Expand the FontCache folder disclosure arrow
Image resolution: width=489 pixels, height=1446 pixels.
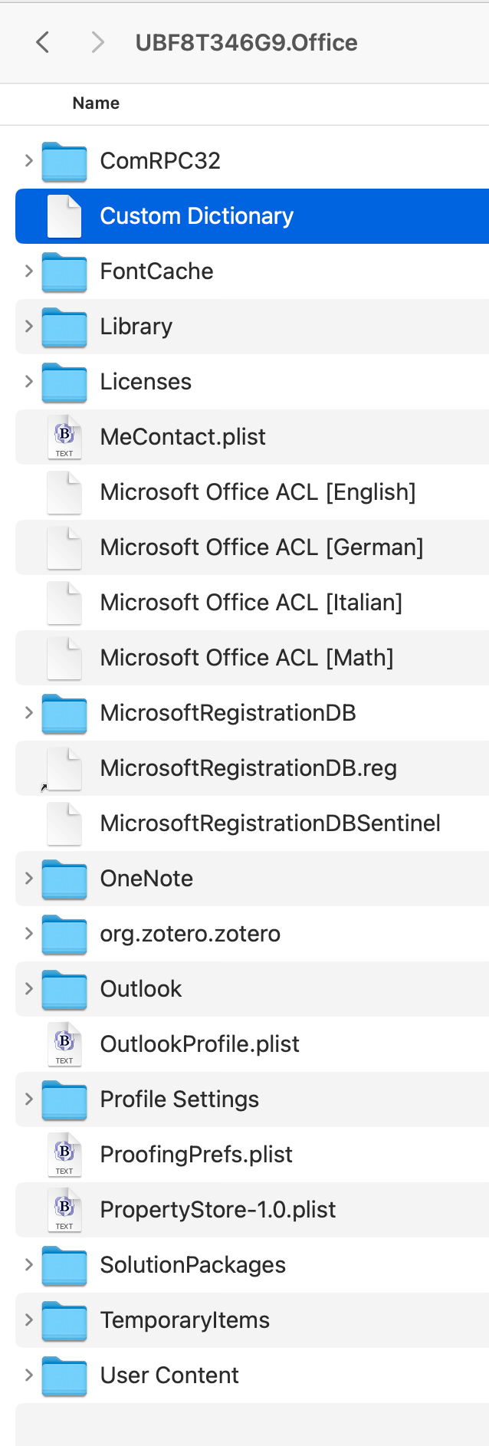[x=28, y=271]
